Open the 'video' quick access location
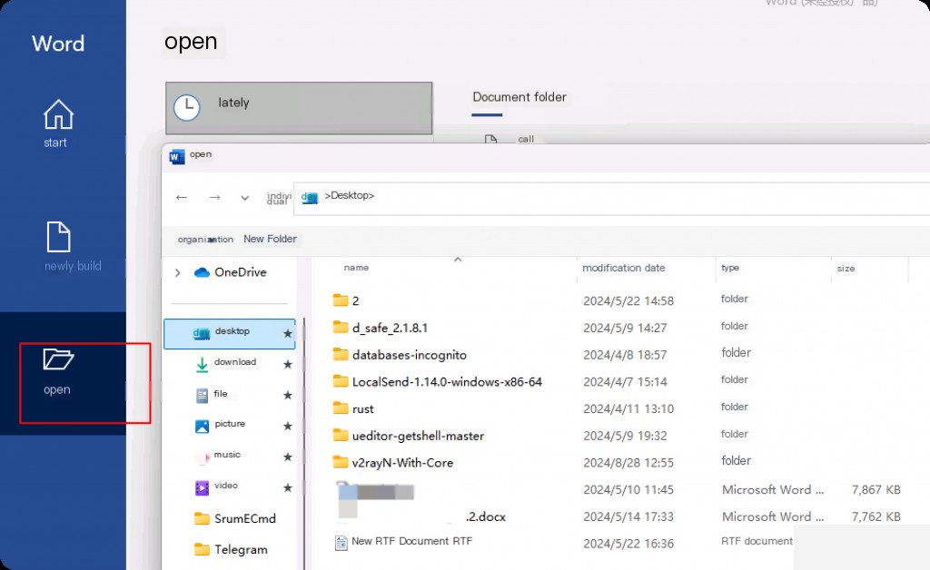 (216, 486)
